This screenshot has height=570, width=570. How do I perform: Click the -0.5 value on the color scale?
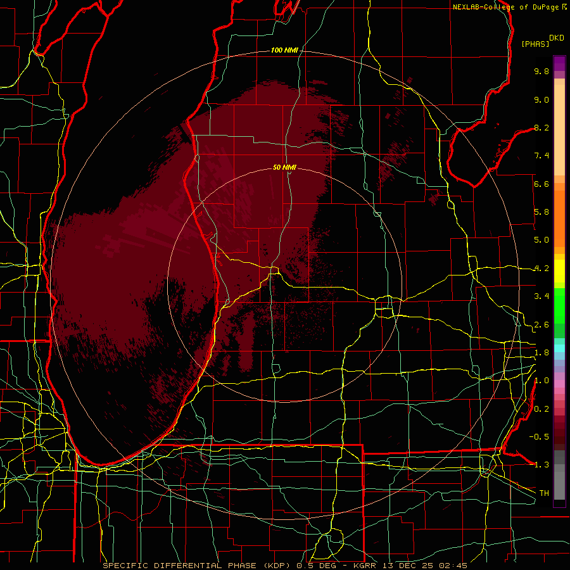click(x=540, y=437)
